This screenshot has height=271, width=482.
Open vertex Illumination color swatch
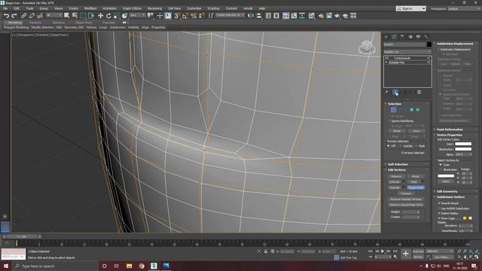[x=463, y=149]
